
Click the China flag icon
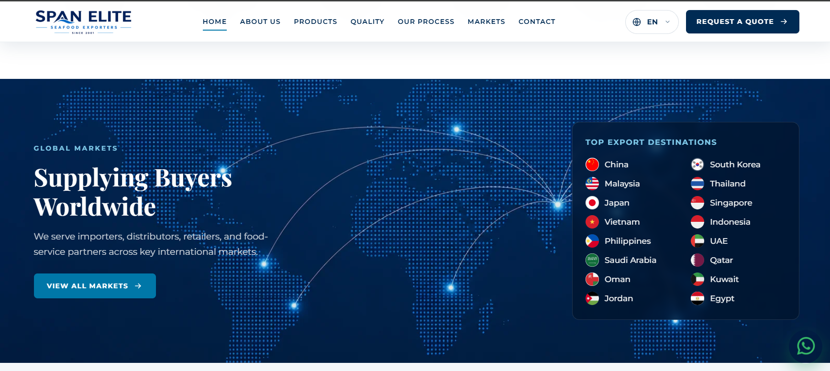pos(592,164)
